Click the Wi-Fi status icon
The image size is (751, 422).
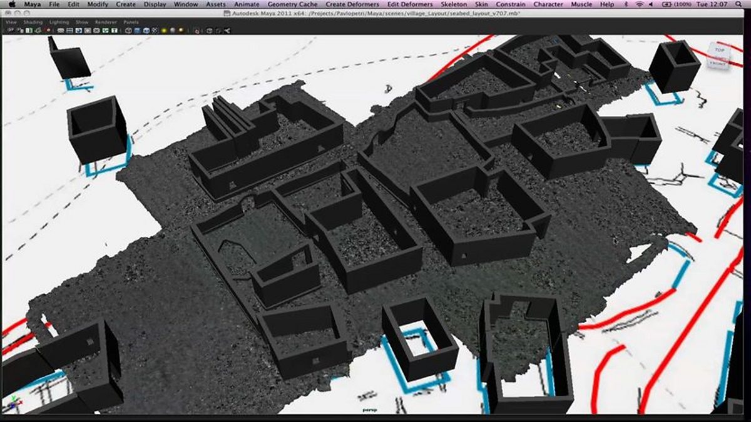640,4
